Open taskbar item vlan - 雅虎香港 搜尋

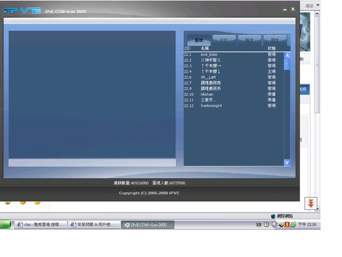click(x=40, y=225)
